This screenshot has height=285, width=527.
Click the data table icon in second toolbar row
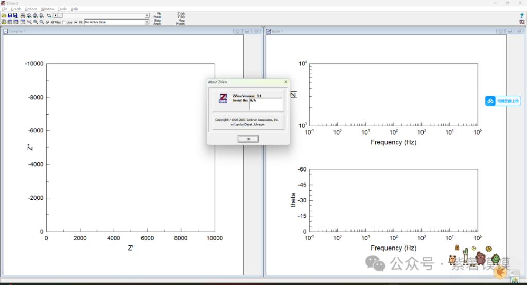10,22
